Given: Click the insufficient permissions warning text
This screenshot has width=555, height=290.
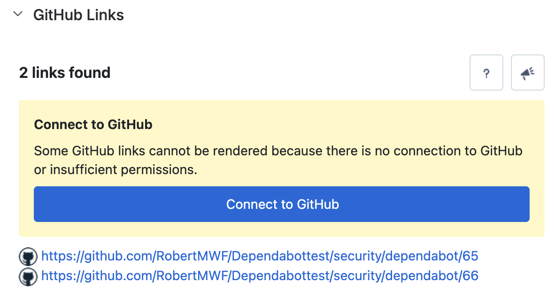Looking at the screenshot, I should 278,160.
